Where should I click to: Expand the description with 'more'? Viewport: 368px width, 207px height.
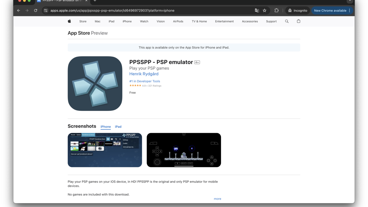point(217,199)
